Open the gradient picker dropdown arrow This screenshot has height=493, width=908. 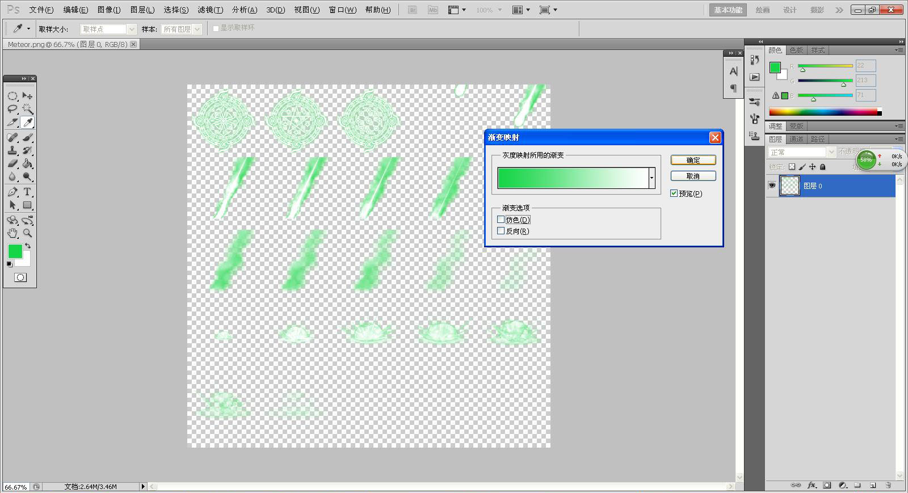point(651,178)
